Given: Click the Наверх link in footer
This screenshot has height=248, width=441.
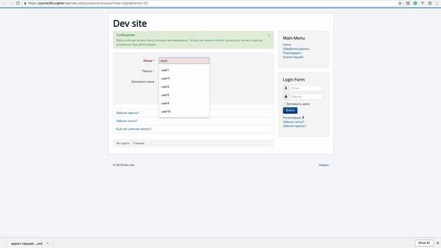Looking at the screenshot, I should point(323,165).
